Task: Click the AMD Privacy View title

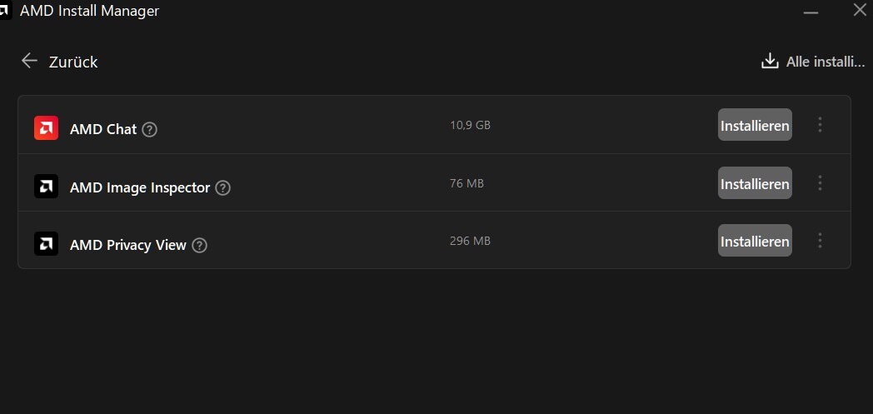Action: point(128,245)
